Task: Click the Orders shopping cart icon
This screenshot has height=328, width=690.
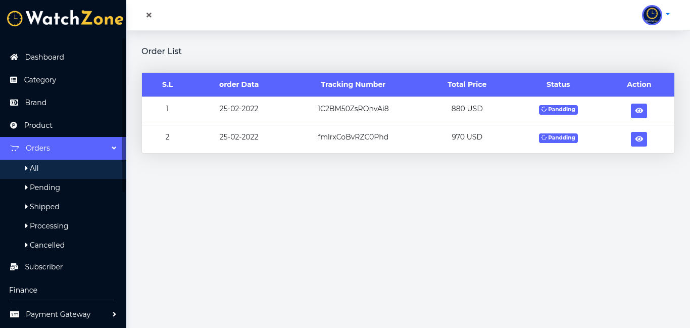Action: (x=15, y=148)
